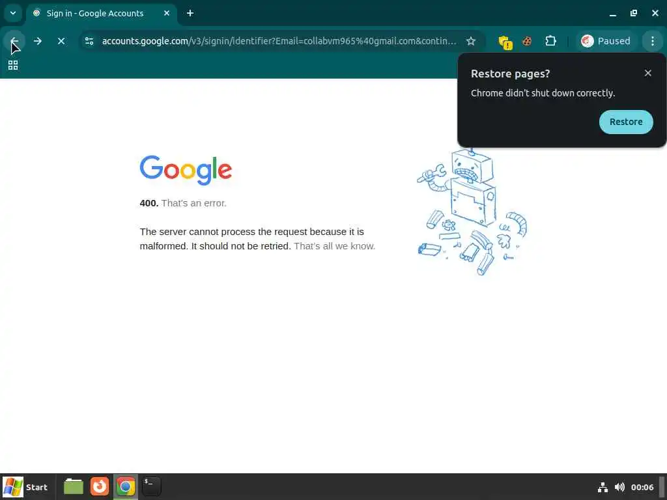The width and height of the screenshot is (667, 500).
Task: Select the Sign in - Google Accounts tab
Action: click(95, 13)
